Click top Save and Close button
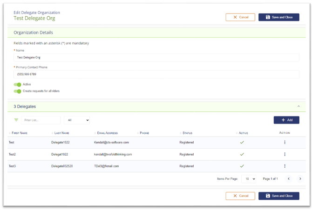 coord(279,17)
